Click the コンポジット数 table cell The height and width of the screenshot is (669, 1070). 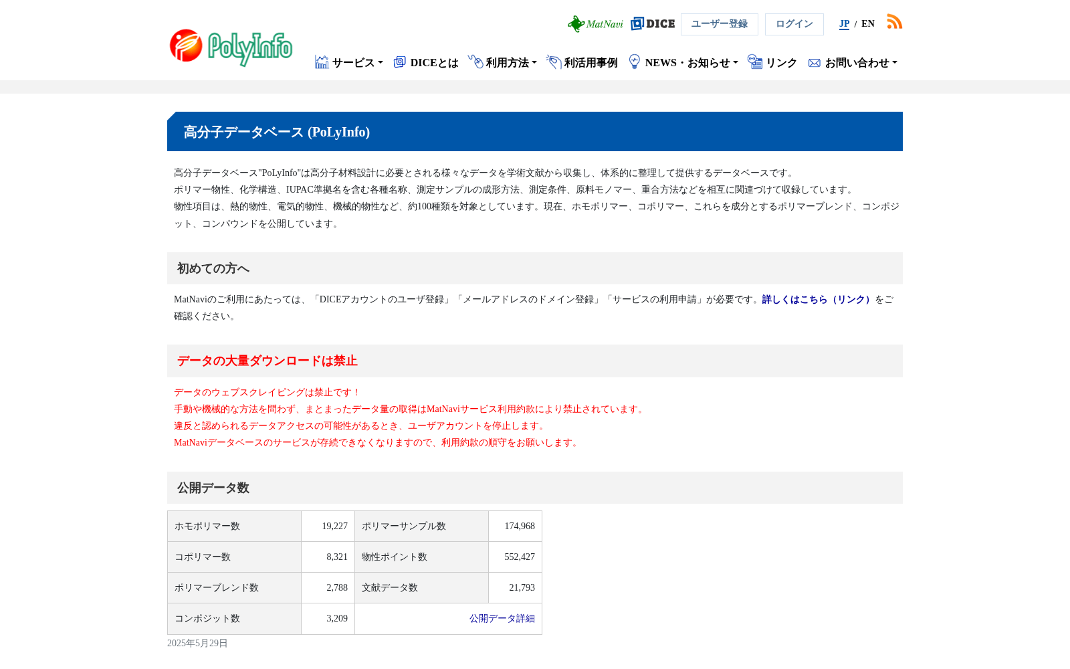coord(234,619)
